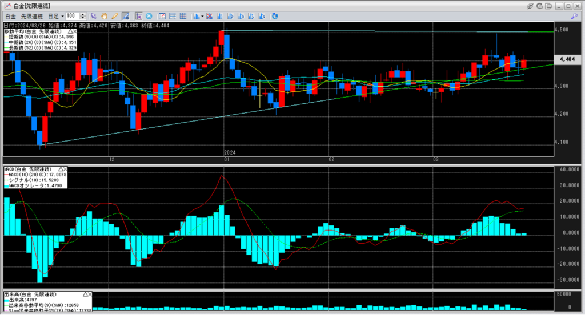Open the 白金 symbol menu

pyautogui.click(x=10, y=16)
